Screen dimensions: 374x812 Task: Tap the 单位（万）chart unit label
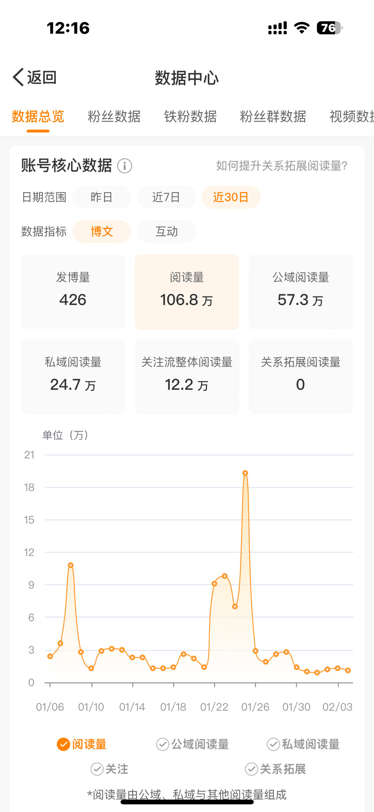click(x=66, y=435)
